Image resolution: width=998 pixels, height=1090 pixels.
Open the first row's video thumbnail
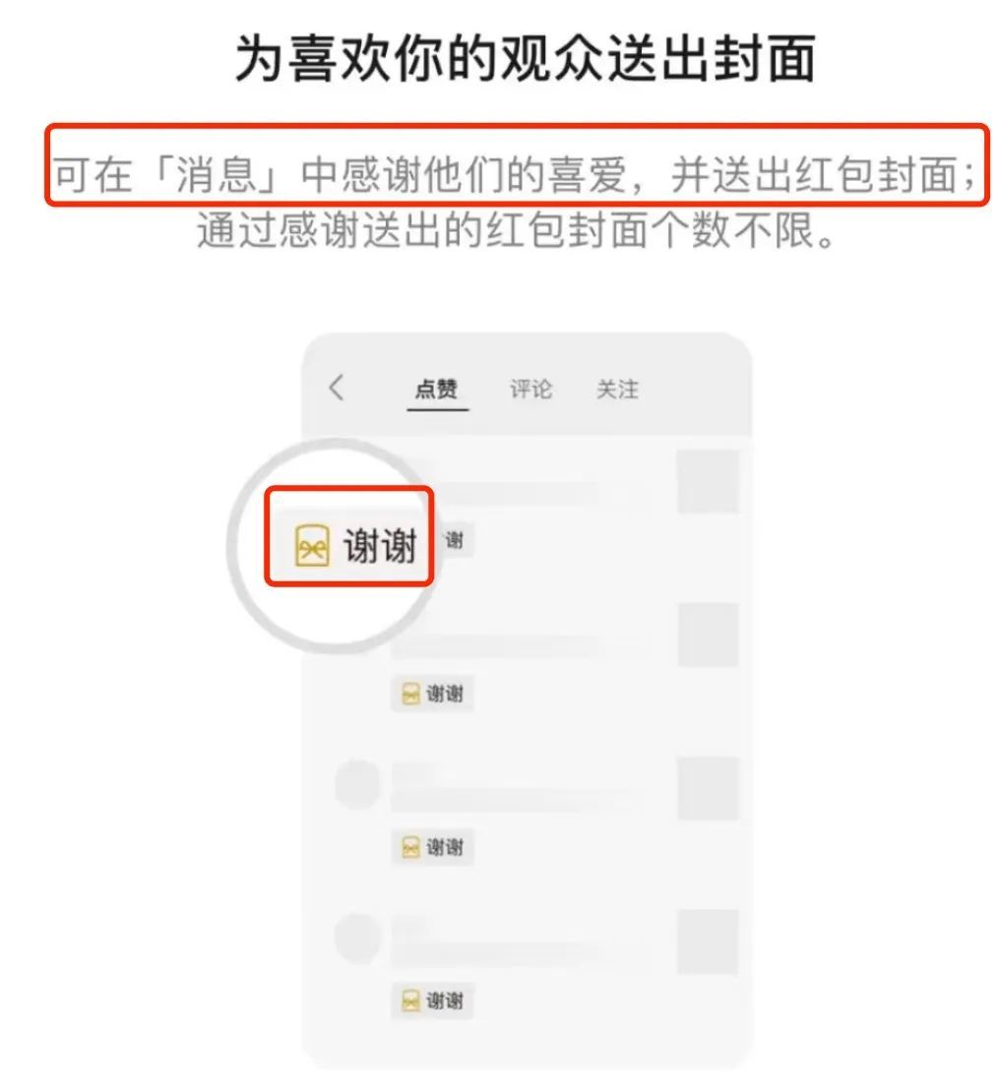tap(708, 481)
